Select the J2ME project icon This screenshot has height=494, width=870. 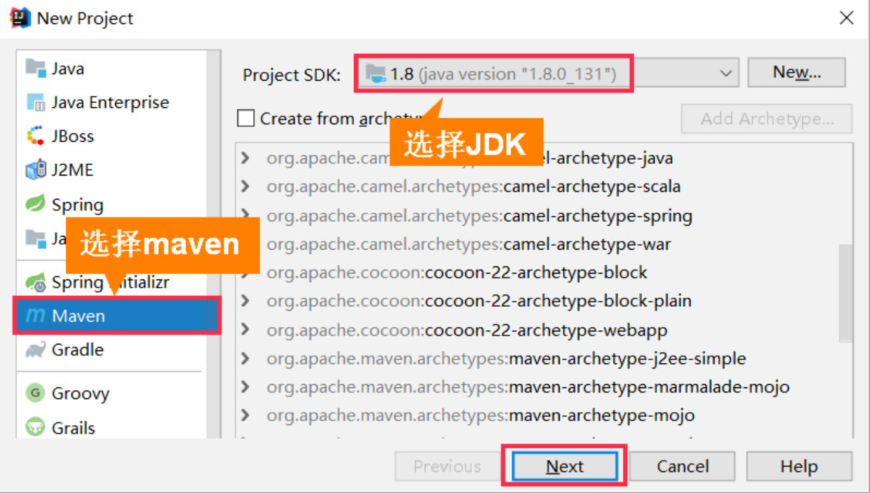click(x=35, y=170)
